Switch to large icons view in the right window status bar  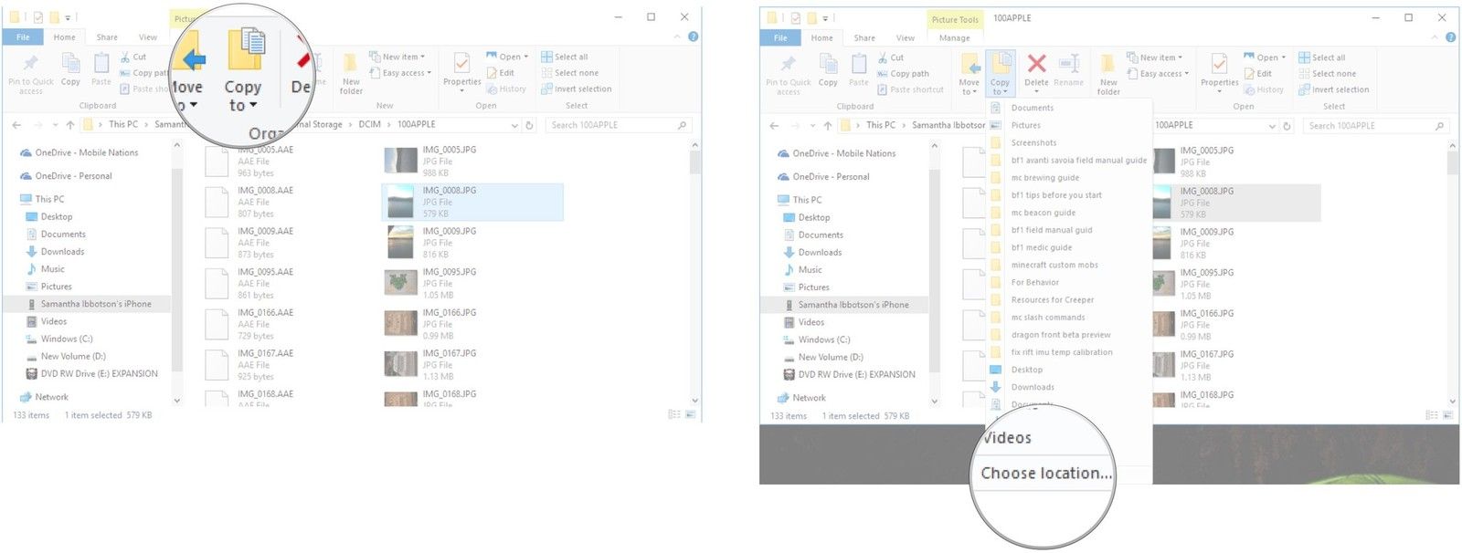click(1447, 415)
